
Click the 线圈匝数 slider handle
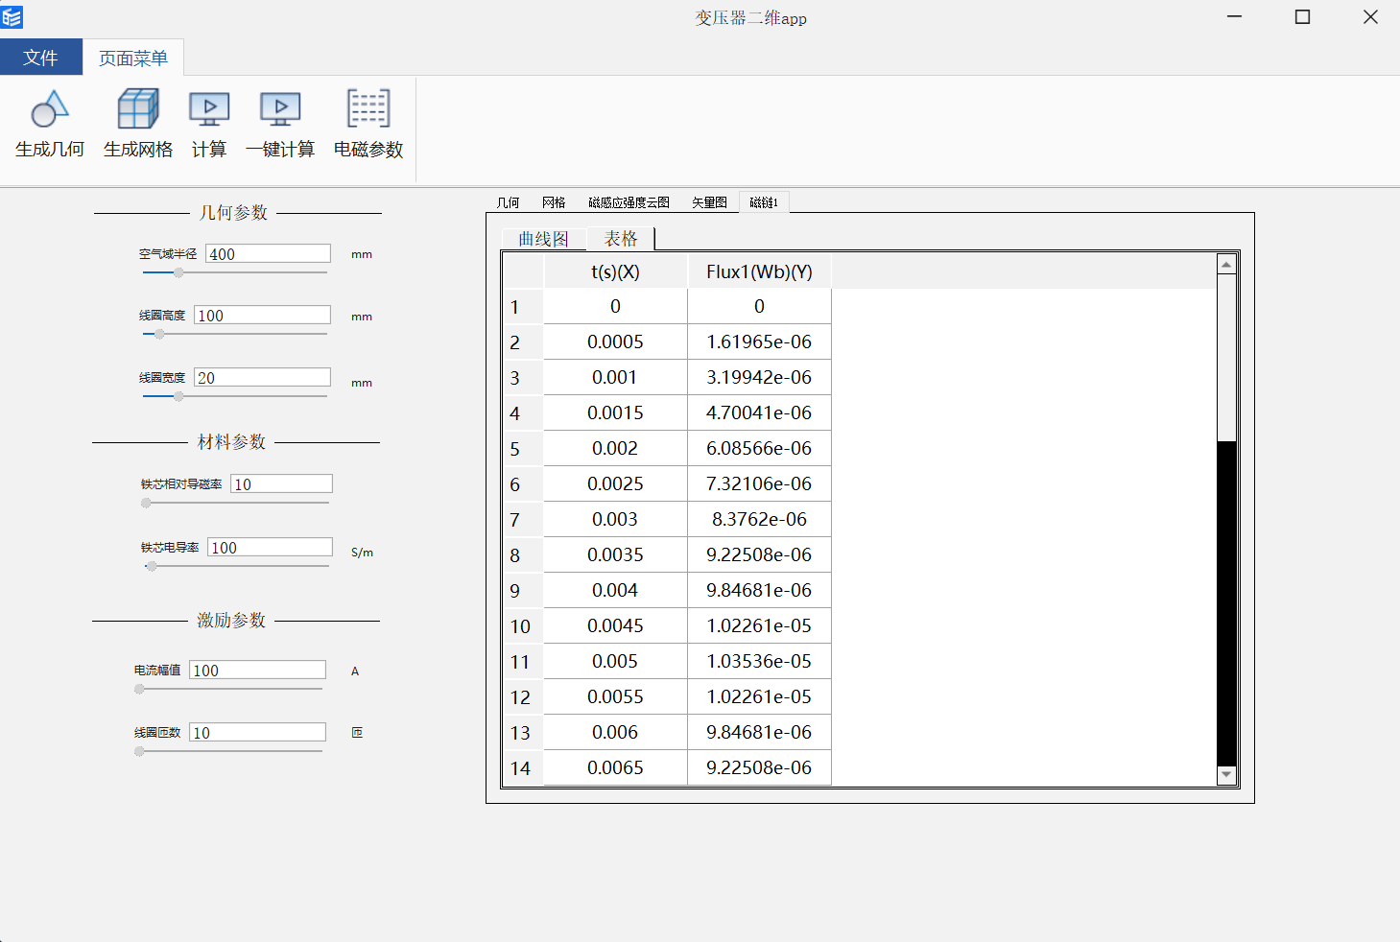pyautogui.click(x=139, y=751)
